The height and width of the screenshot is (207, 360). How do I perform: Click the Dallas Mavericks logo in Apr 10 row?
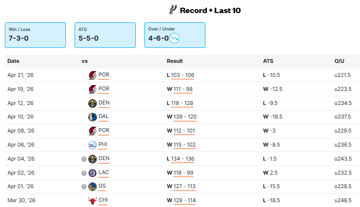click(x=93, y=117)
